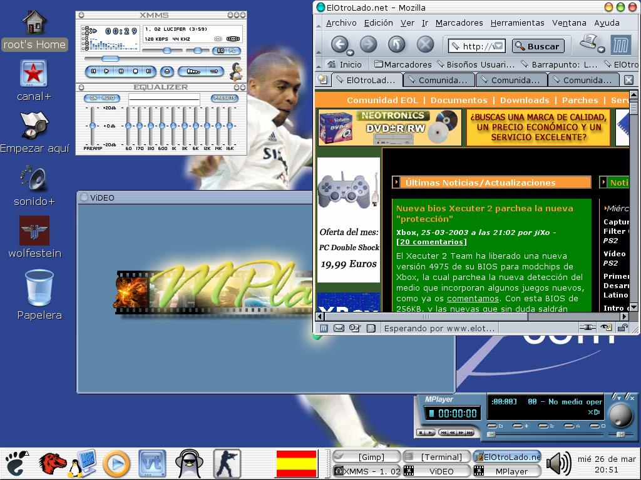Open the Parches link on EOL page

point(580,100)
